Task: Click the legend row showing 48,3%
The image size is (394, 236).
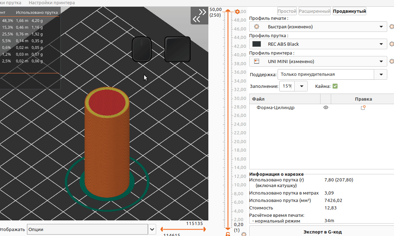Action: click(x=30, y=21)
